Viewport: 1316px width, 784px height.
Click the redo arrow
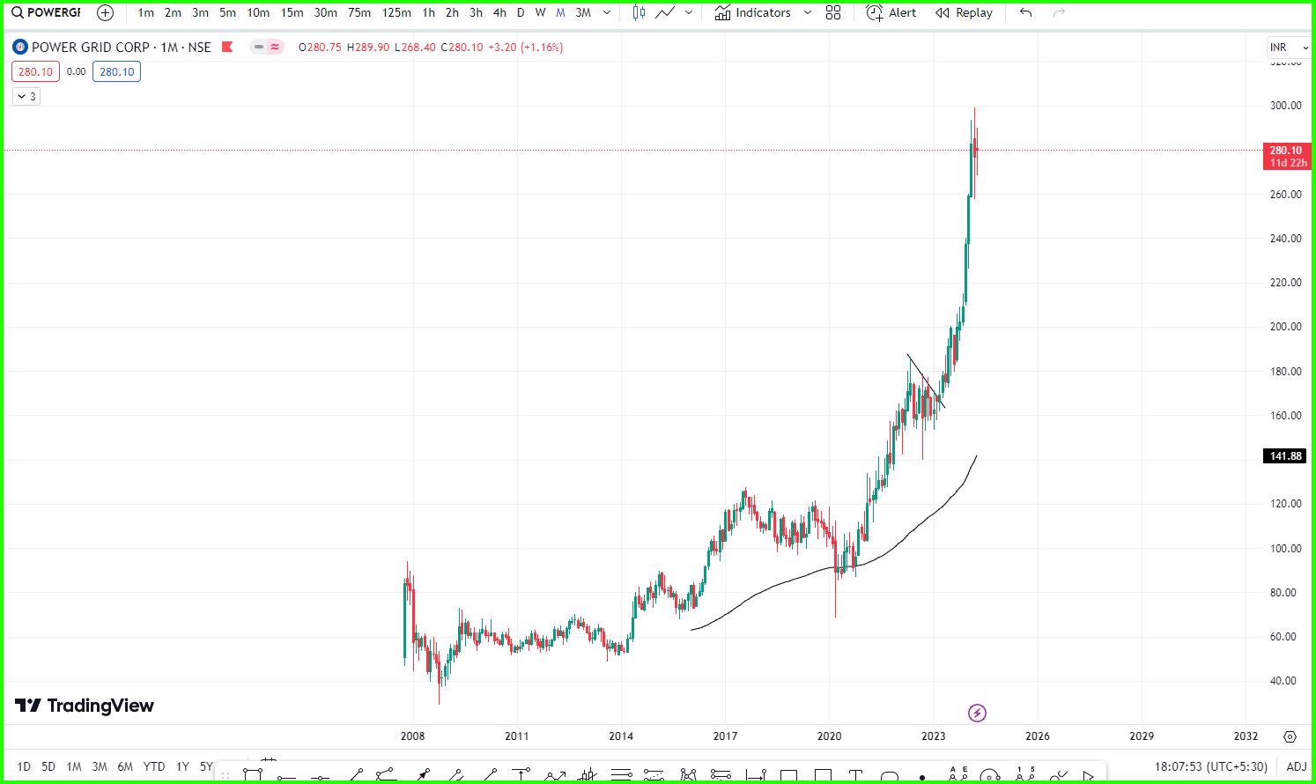coord(1059,12)
